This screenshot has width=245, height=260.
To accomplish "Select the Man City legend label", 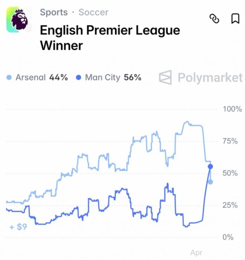I will click(x=103, y=78).
